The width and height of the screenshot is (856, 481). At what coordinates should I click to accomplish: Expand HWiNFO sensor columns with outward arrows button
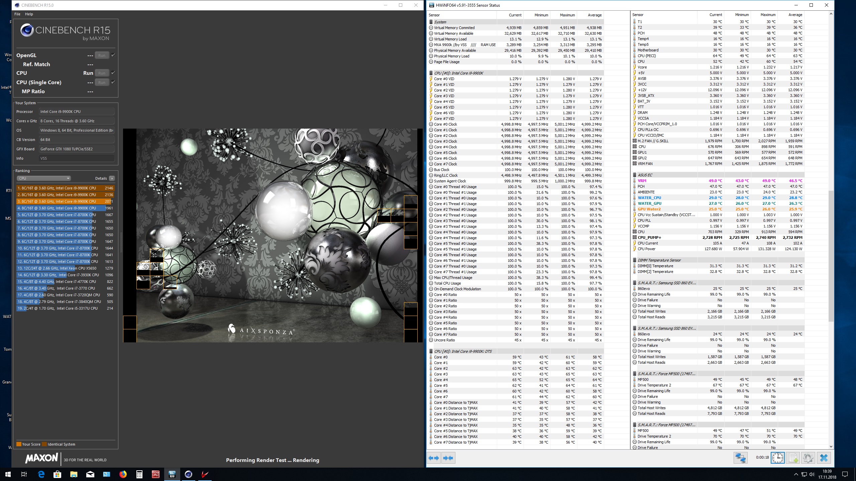coord(434,458)
